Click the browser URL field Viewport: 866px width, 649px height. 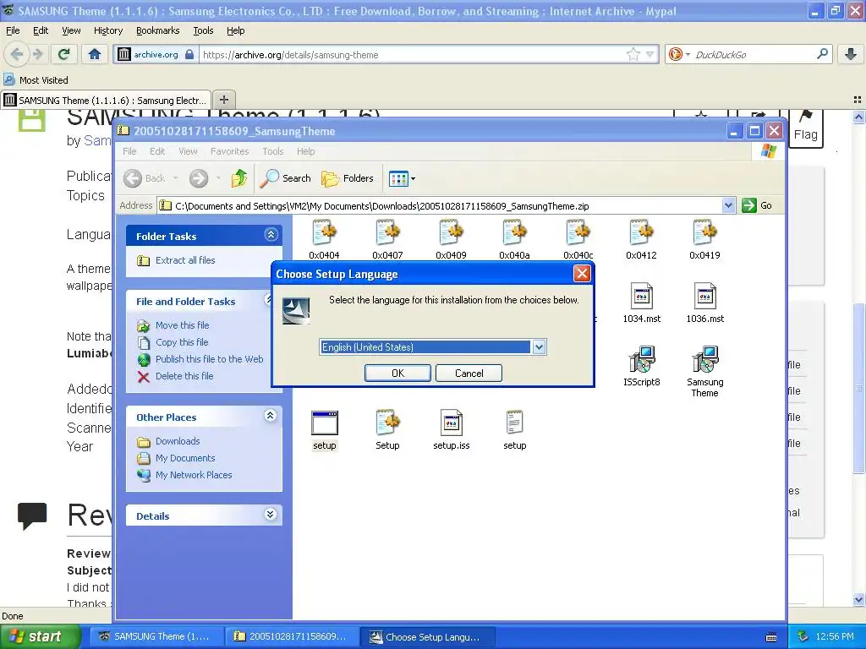pyautogui.click(x=413, y=55)
